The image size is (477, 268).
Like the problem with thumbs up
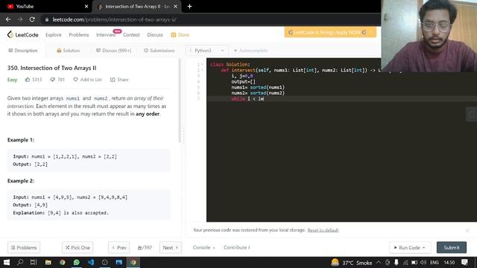coord(28,80)
